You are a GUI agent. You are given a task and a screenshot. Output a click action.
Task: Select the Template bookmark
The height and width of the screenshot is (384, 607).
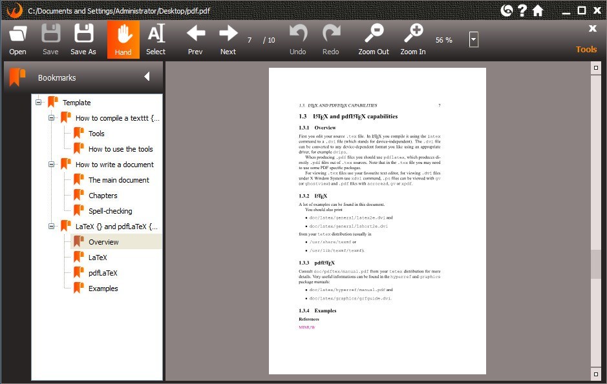[77, 103]
